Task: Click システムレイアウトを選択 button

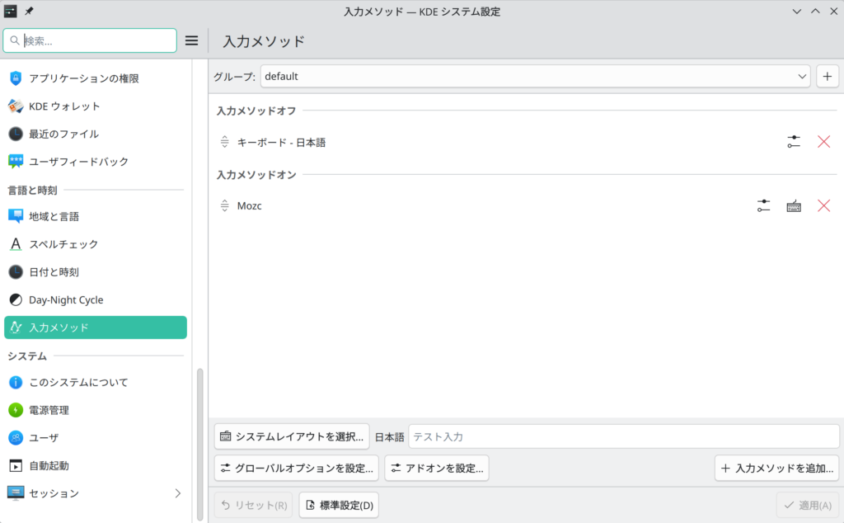Action: click(292, 436)
